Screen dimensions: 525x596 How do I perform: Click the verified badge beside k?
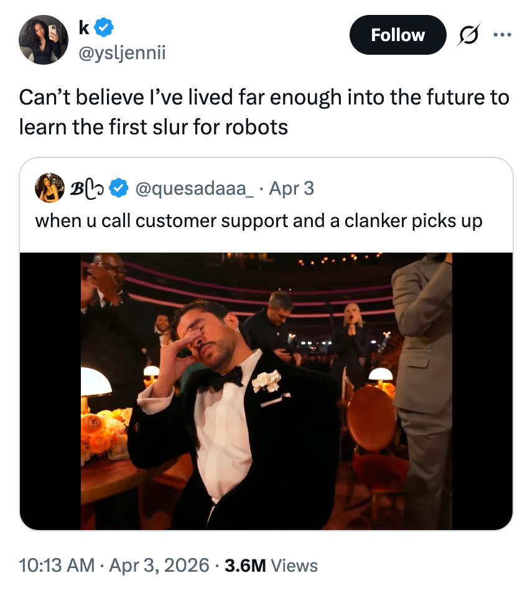pyautogui.click(x=103, y=28)
